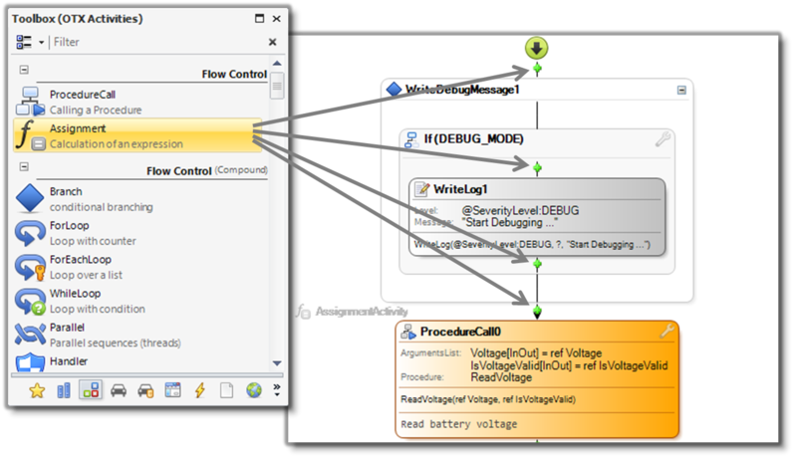Collapse the WriteDebugMessage1 node
Screen dimensions: 797x461
[x=681, y=90]
